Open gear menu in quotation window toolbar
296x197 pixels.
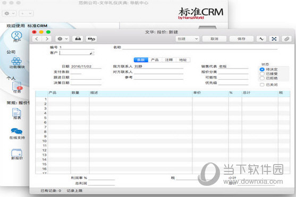(62, 39)
